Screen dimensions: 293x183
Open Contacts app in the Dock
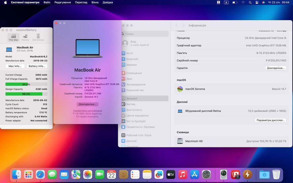pos(123,175)
